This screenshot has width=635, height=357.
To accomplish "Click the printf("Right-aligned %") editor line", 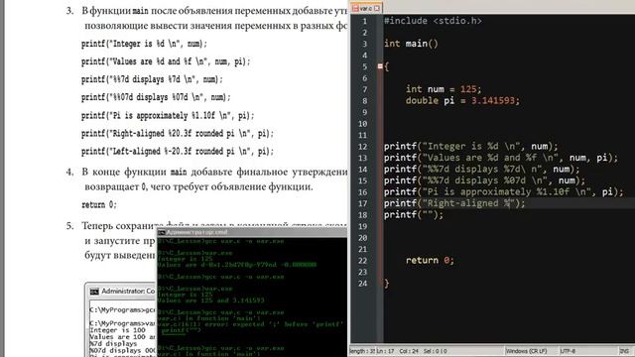I will click(x=454, y=203).
